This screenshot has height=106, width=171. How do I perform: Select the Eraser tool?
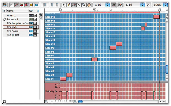[x=74, y=5]
